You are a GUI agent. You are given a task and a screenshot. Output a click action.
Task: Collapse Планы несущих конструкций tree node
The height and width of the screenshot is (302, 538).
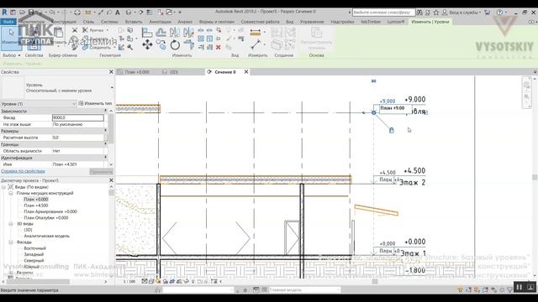click(11, 193)
